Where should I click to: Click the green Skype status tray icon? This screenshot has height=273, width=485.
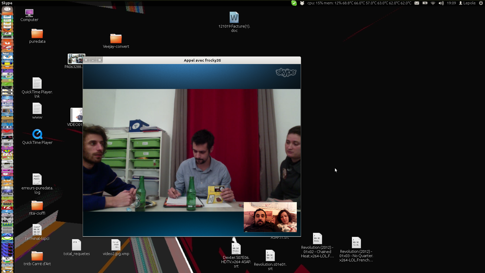[x=294, y=3]
